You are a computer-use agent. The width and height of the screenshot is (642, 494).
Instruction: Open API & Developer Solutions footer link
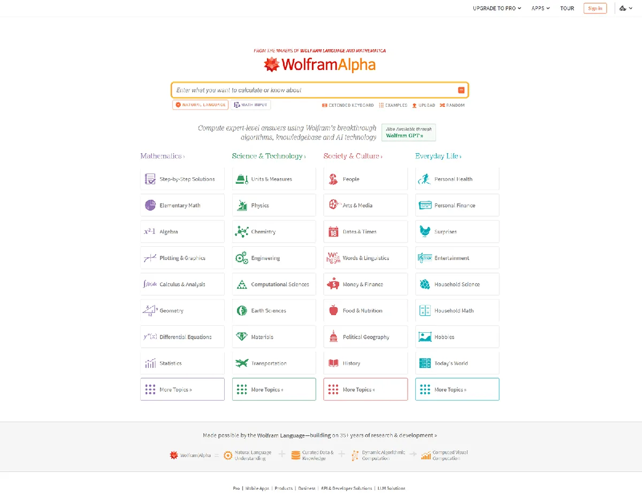click(x=347, y=488)
